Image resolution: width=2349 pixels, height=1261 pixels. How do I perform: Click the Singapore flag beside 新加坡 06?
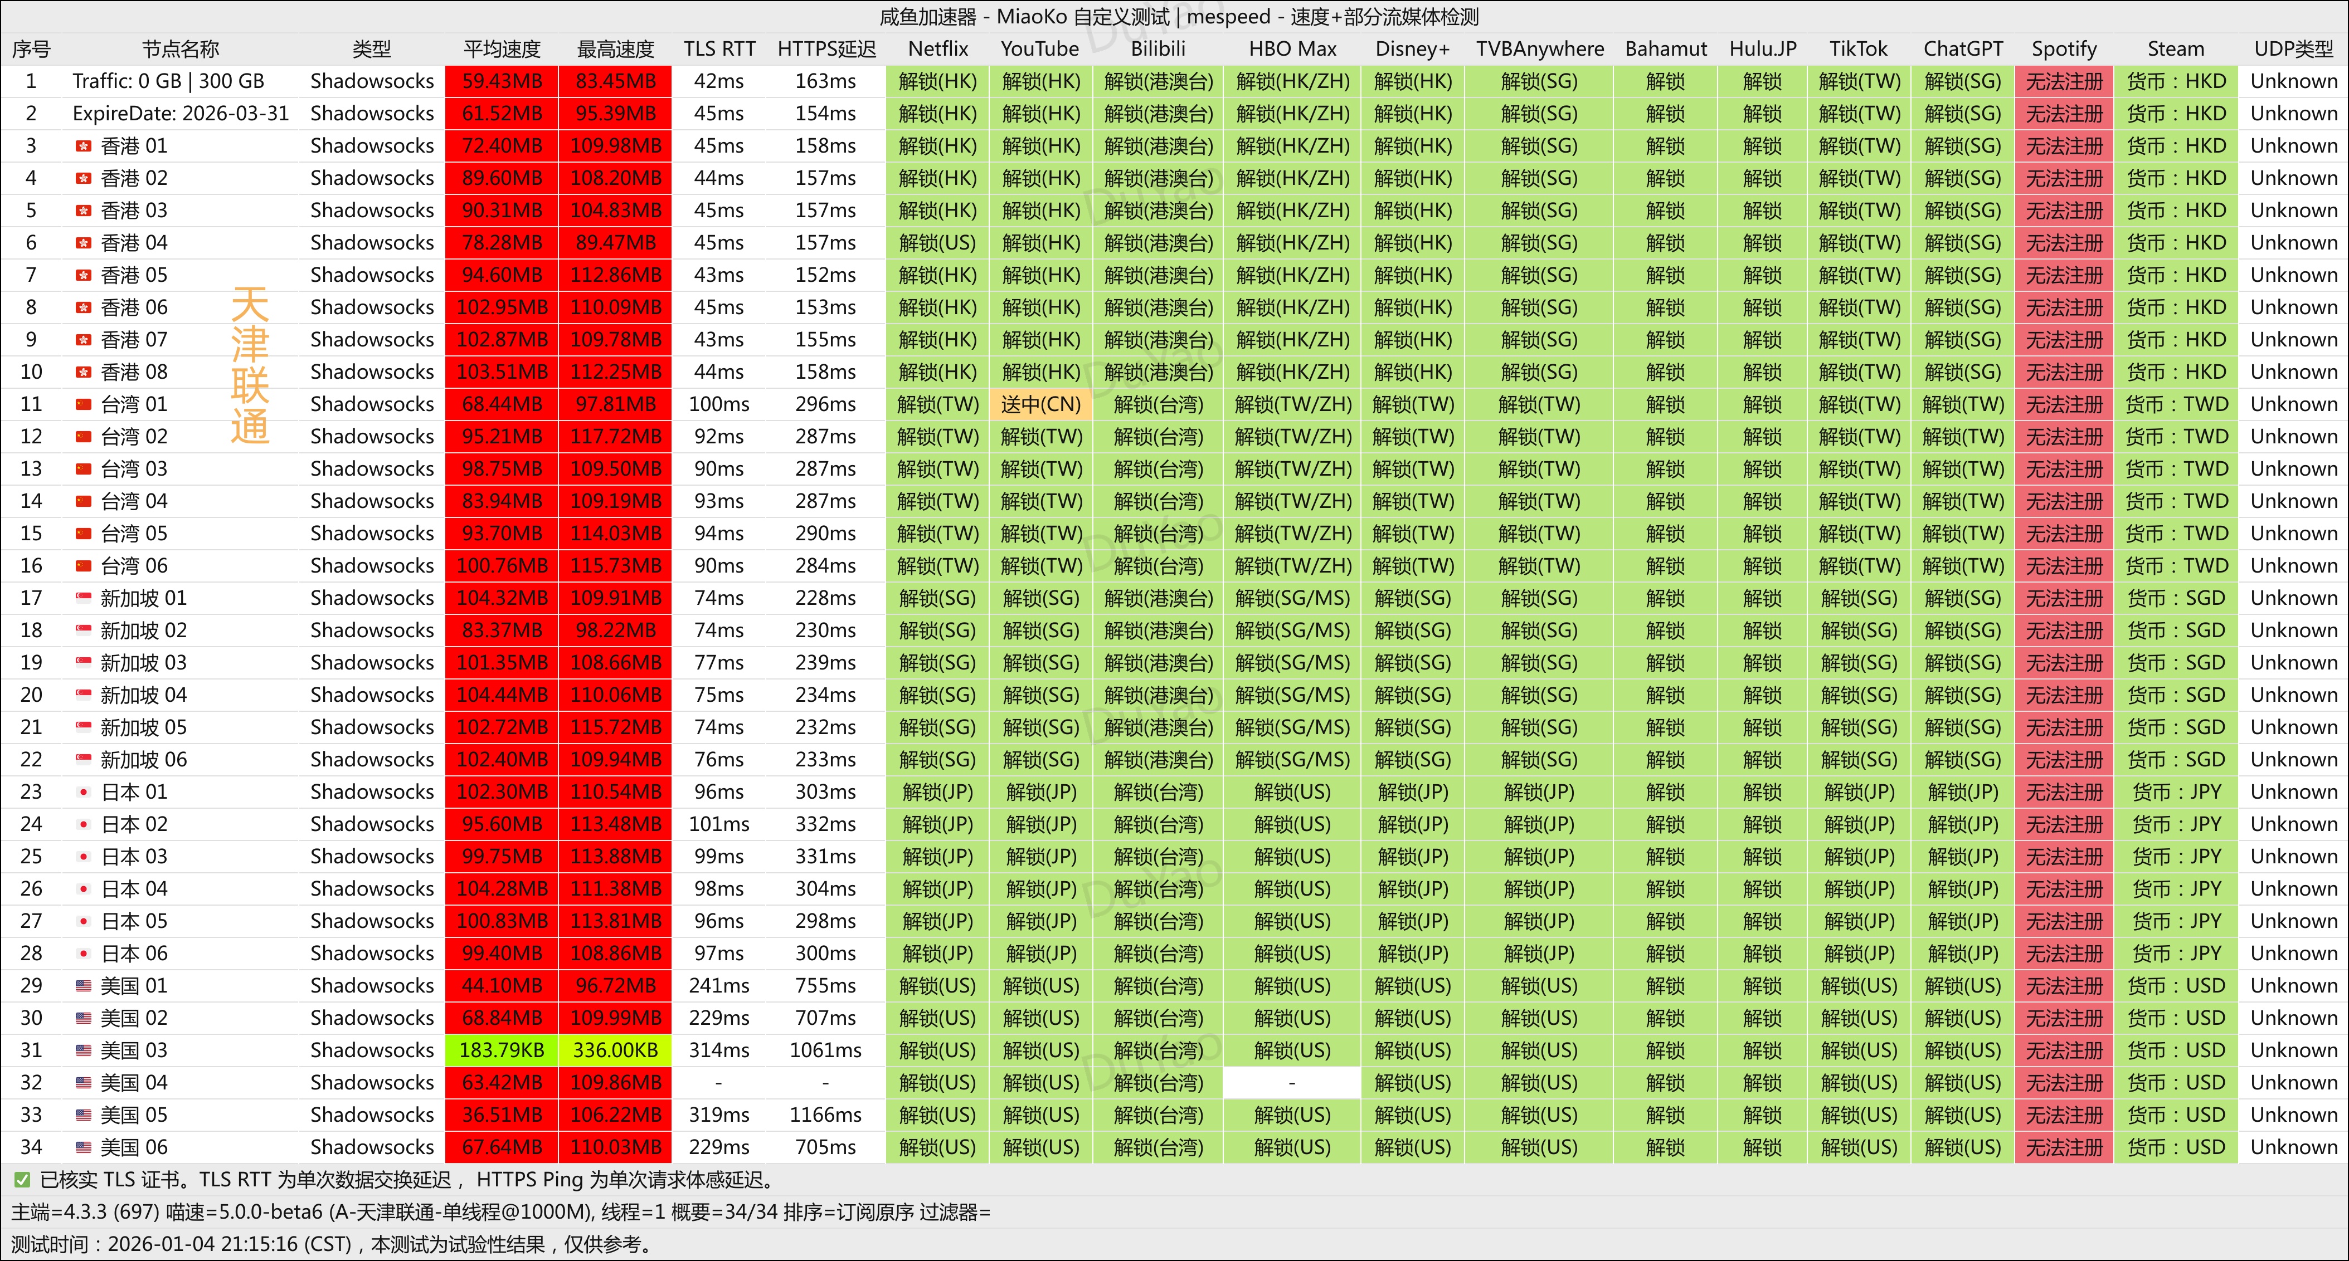pos(84,760)
